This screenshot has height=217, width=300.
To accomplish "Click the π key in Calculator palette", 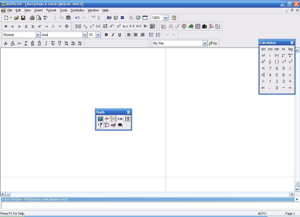I will tap(263, 68).
